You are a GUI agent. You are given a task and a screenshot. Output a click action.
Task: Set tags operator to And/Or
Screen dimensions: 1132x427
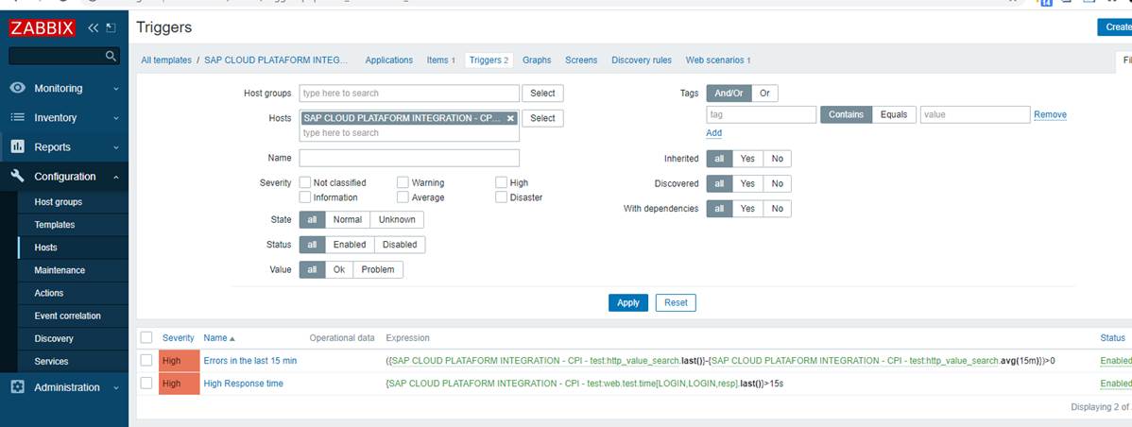click(729, 93)
